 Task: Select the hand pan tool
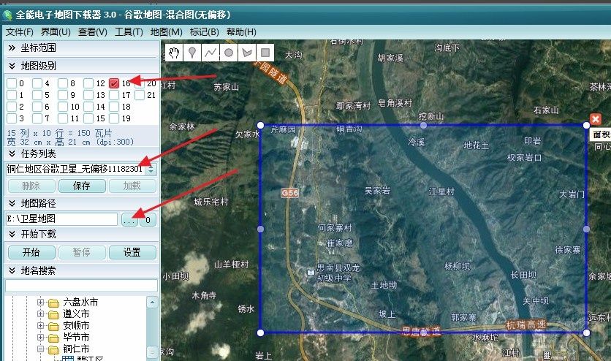click(174, 53)
